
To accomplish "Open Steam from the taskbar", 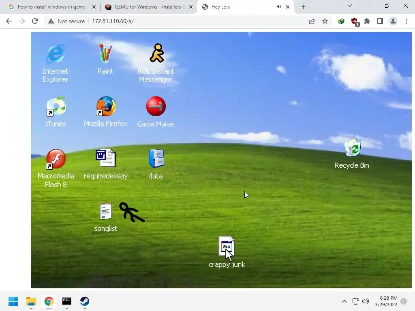I will point(84,301).
